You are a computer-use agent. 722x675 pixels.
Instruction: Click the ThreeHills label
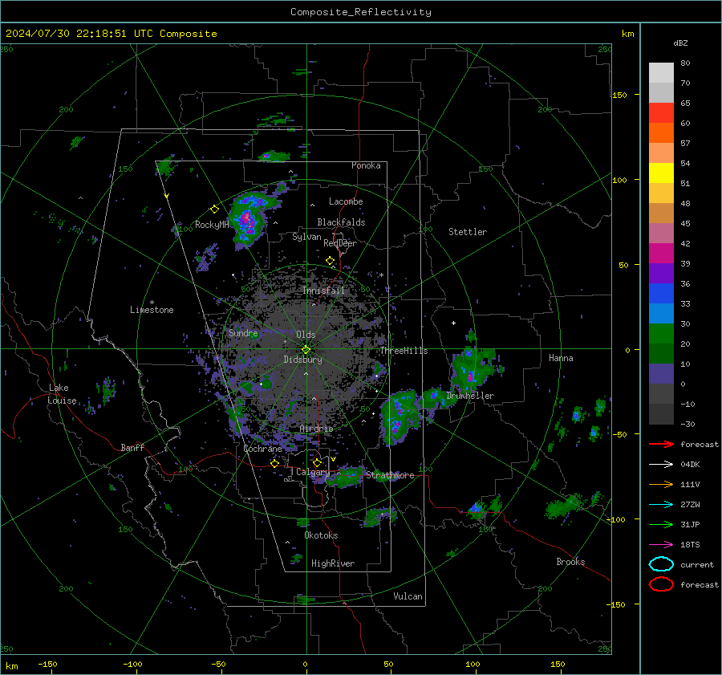[404, 351]
